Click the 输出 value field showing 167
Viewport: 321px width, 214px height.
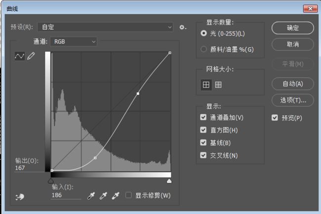(x=29, y=168)
